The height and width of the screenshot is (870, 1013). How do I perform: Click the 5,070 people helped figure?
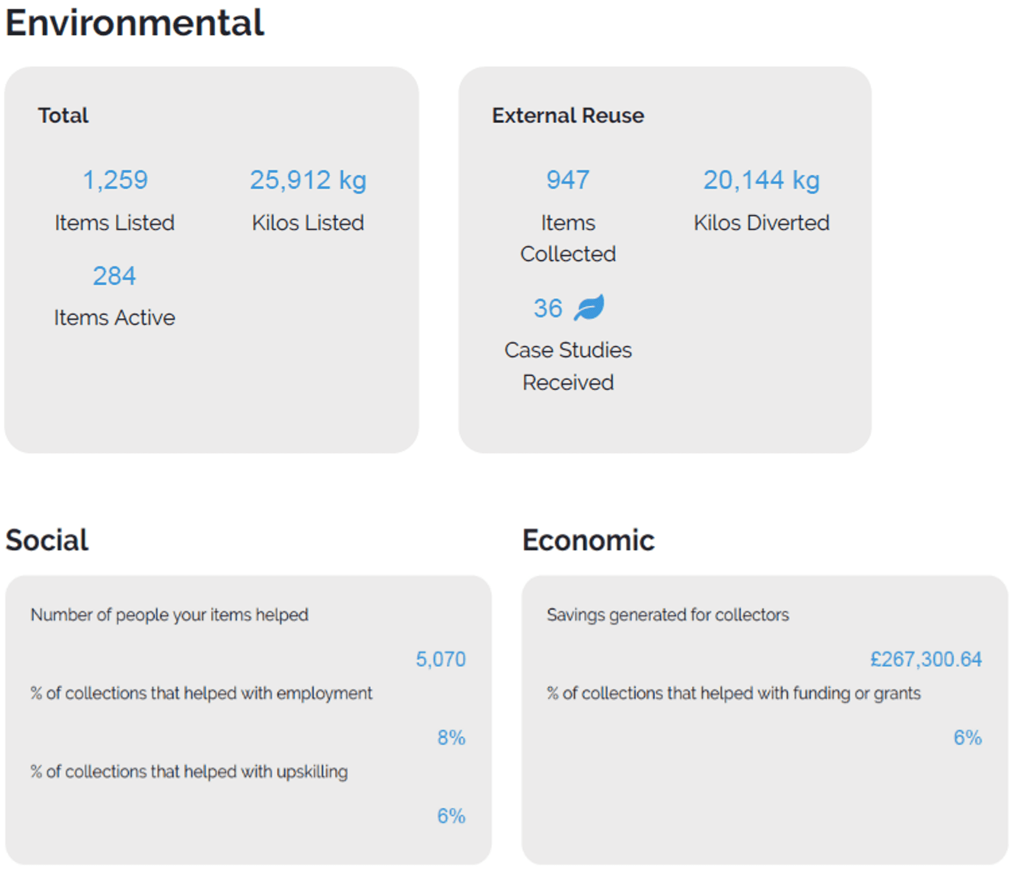pos(441,660)
